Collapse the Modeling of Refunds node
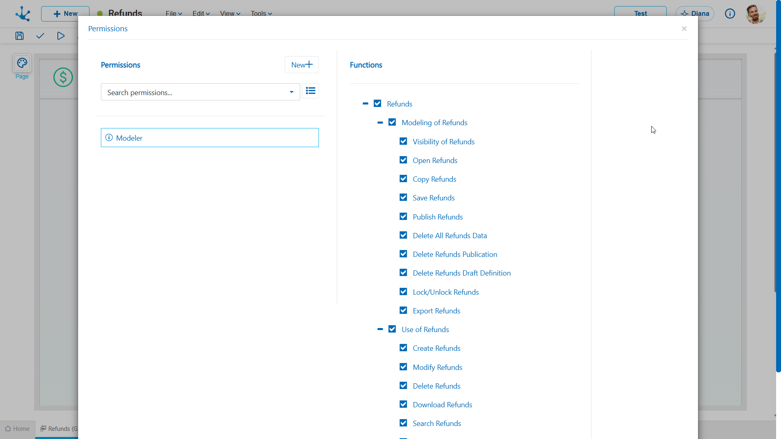Viewport: 781px width, 439px height. pos(380,122)
